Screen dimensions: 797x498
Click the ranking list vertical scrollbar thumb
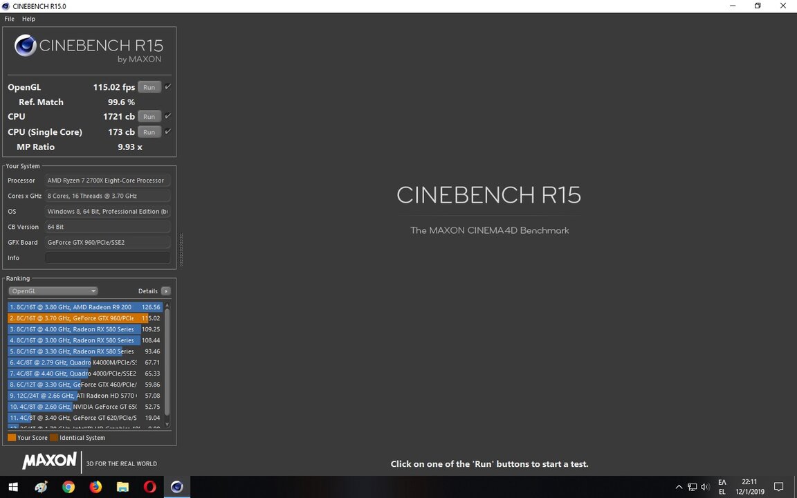pyautogui.click(x=167, y=362)
